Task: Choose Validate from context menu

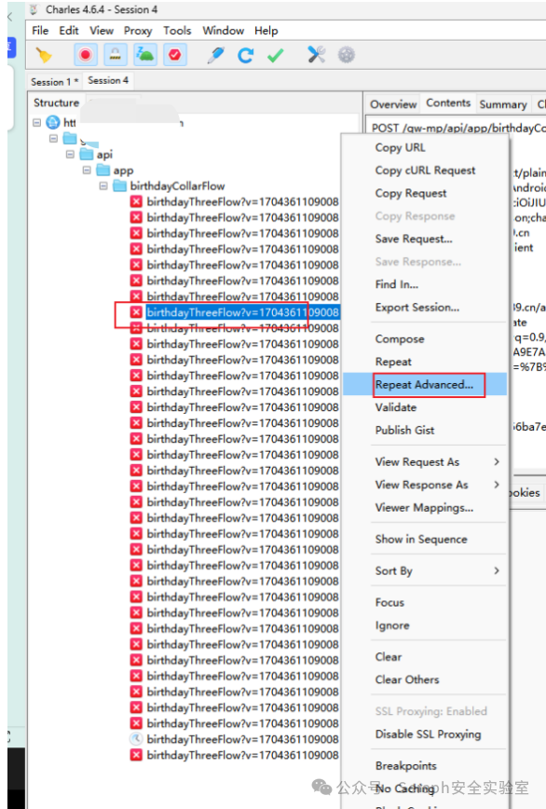Action: [x=395, y=407]
